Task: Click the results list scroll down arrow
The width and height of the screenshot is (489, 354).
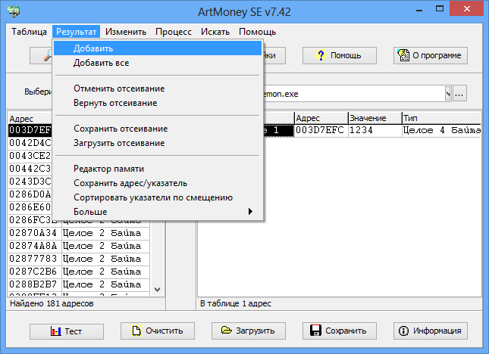Action: click(158, 289)
